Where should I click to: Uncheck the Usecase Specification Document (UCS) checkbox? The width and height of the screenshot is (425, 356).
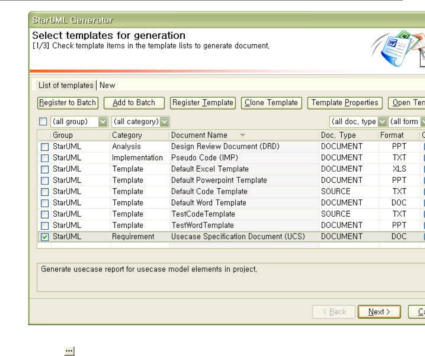(x=45, y=237)
